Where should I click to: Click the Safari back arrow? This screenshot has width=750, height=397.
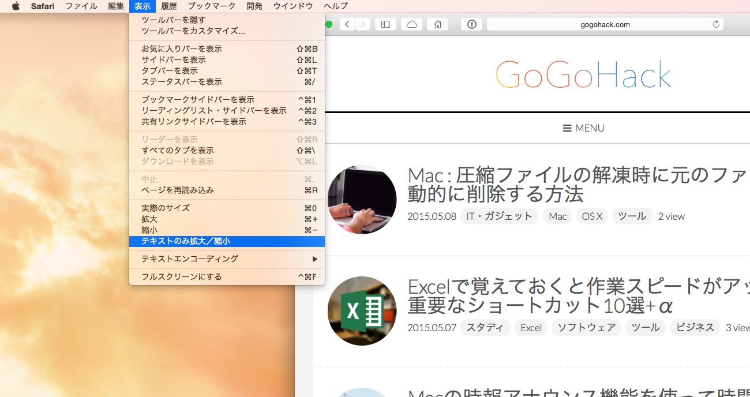[347, 24]
